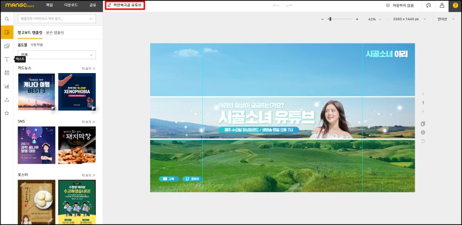Switch to the 망고보드 템플릿 tab

[x=30, y=32]
